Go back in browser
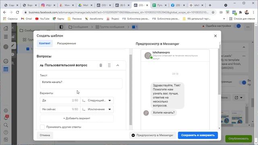This screenshot has width=258, height=145. pos(4,12)
